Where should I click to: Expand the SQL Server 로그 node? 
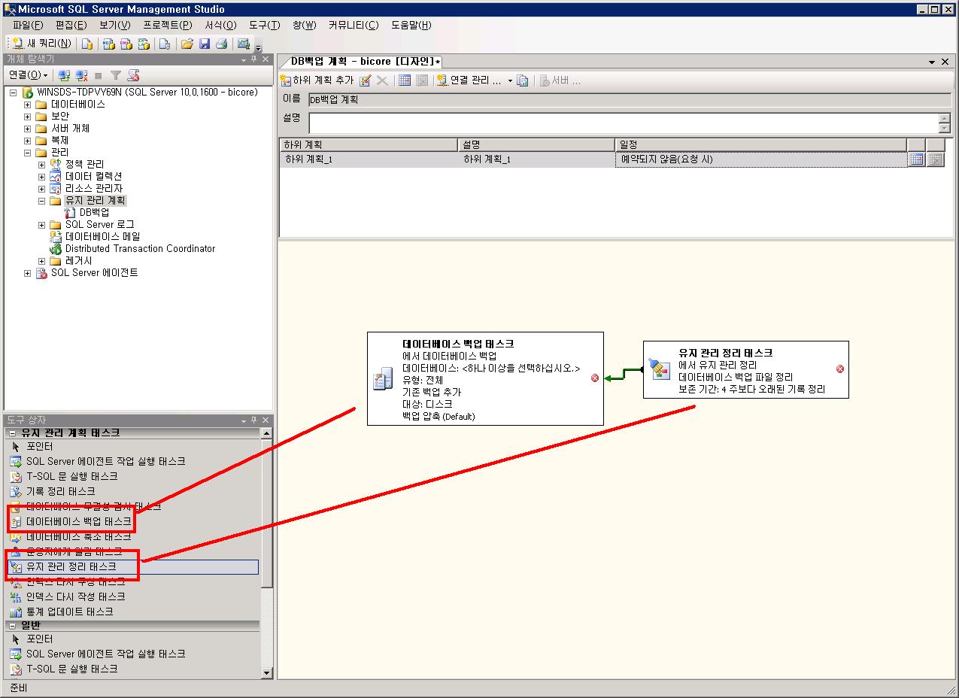tap(42, 225)
